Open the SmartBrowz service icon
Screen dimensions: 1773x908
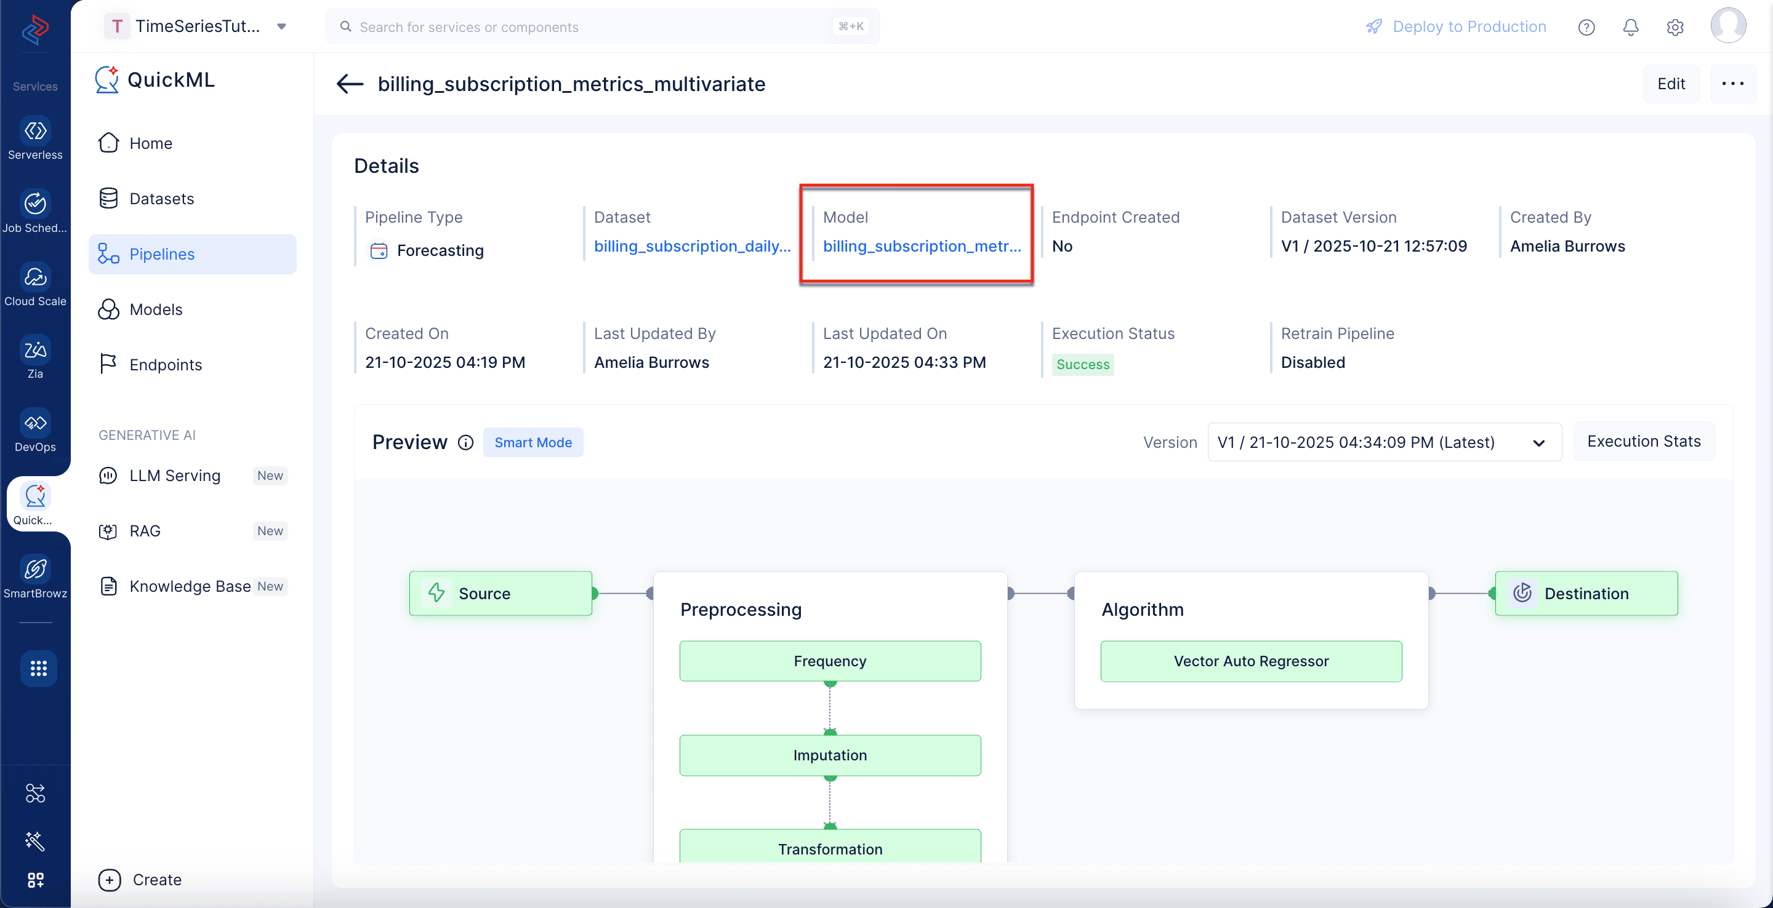(x=35, y=569)
